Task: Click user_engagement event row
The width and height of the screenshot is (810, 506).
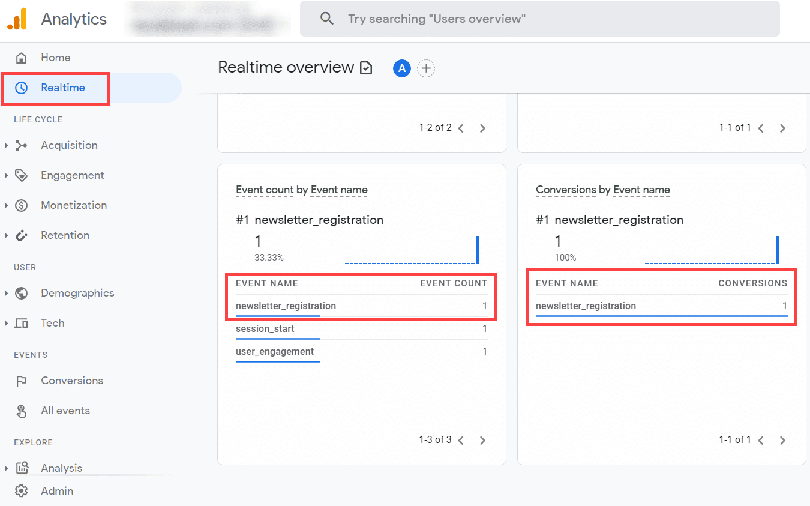Action: tap(361, 352)
